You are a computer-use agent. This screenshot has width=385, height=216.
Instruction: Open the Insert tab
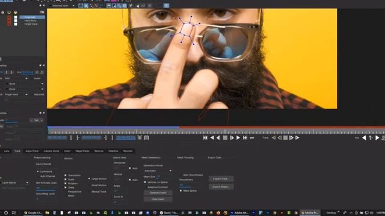(67, 151)
